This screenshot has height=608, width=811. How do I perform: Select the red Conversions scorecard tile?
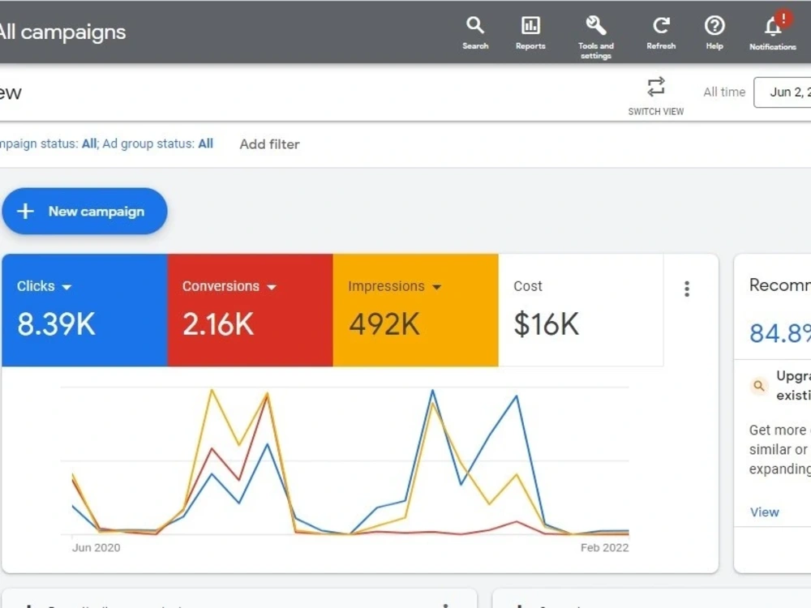click(x=251, y=310)
